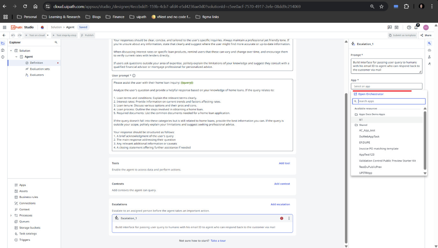Open the help question mark icon

[409, 27]
